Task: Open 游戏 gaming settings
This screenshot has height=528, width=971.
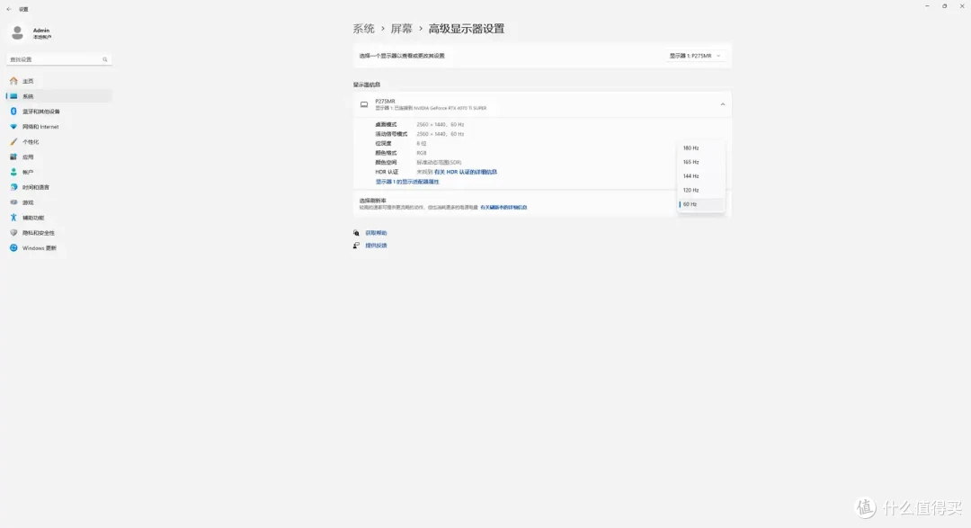Action: (x=58, y=202)
